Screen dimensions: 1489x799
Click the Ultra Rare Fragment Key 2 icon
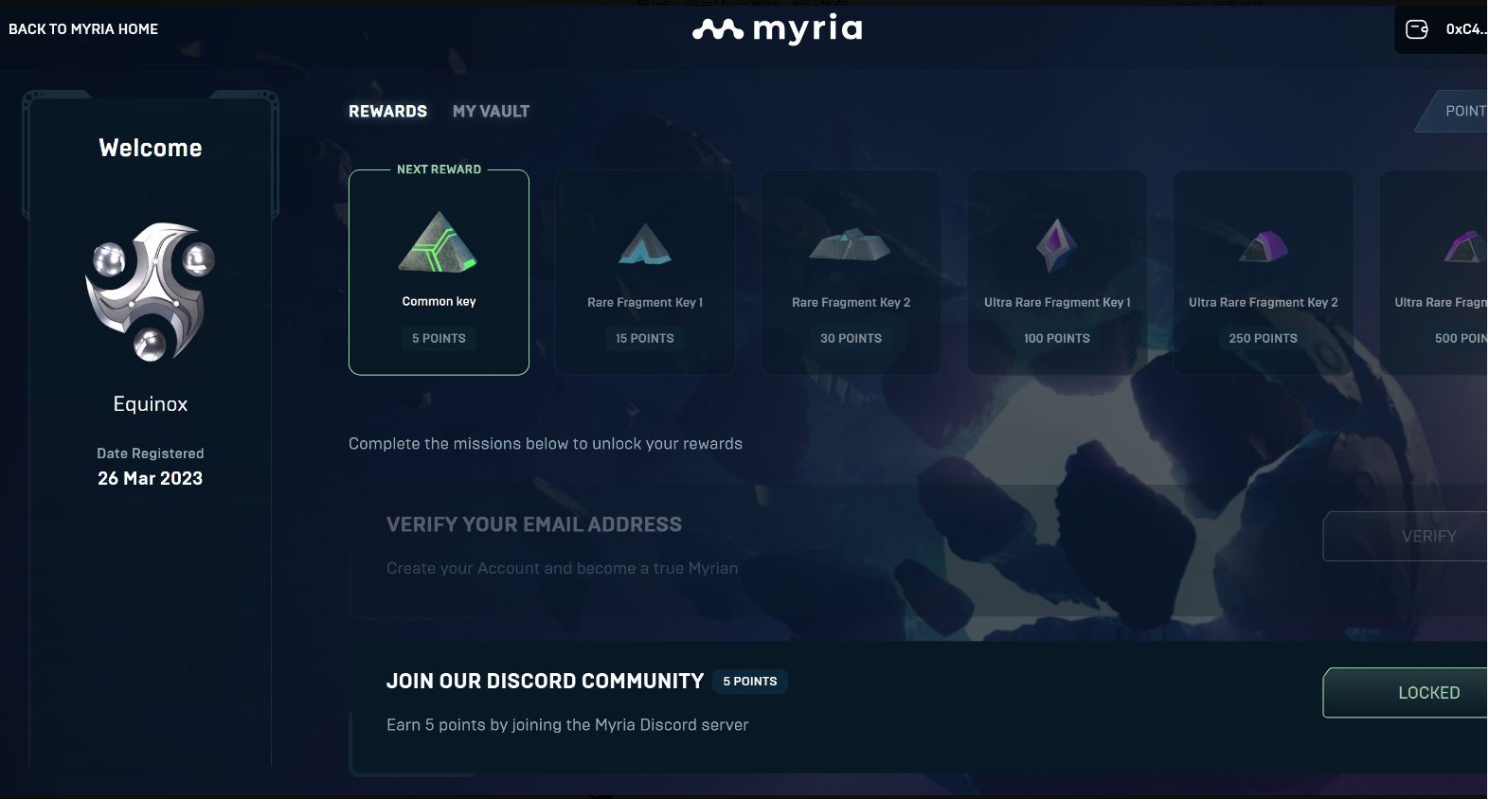point(1264,246)
